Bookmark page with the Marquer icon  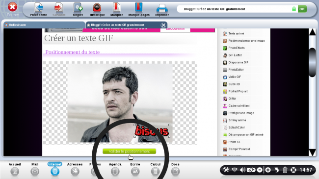116,7
